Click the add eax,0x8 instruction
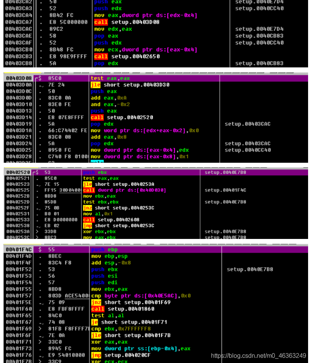 [109, 137]
